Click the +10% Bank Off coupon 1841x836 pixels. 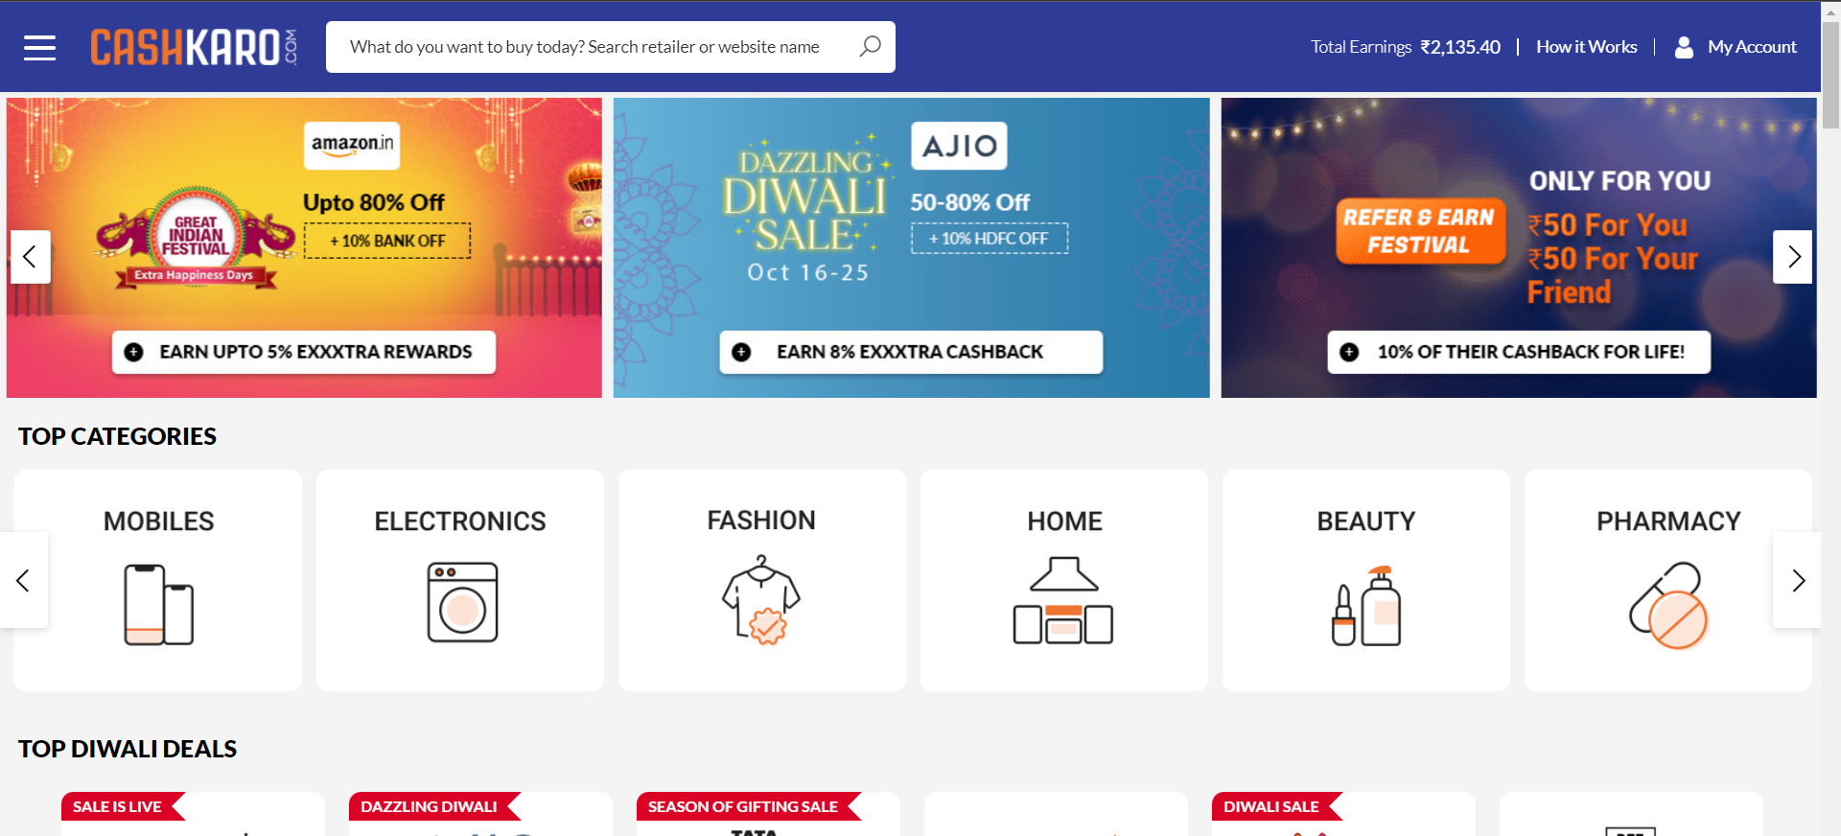coord(387,241)
